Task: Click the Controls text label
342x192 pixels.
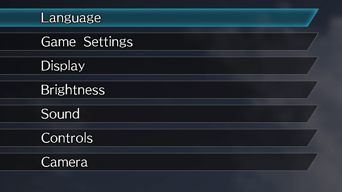Action: coord(67,138)
